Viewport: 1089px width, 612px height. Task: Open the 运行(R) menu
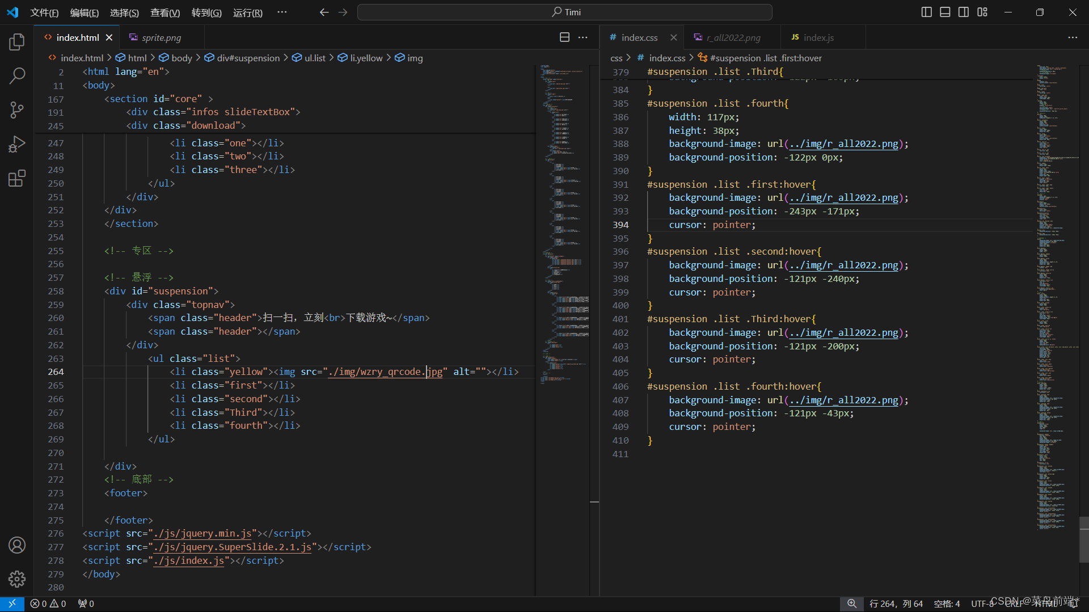click(x=248, y=12)
